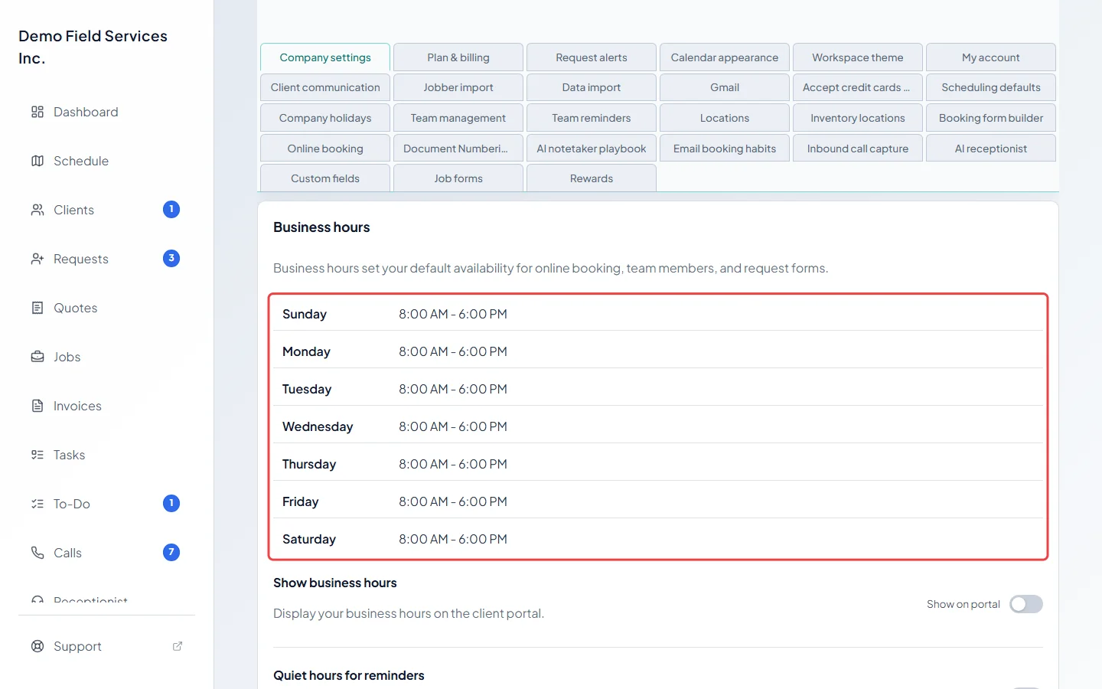
Task: Click the Clients people icon
Action: 37,210
